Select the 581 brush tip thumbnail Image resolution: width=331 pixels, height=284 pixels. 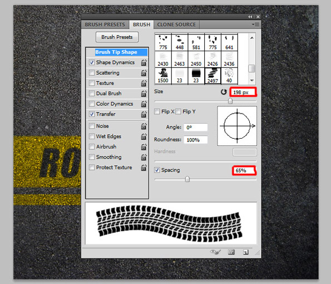(x=196, y=42)
